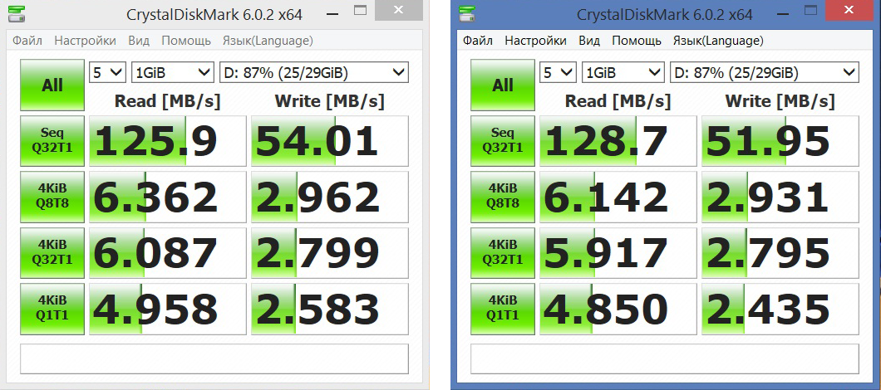Viewport: 881px width, 390px height.
Task: Click the empty comment field in left window
Action: click(214, 358)
